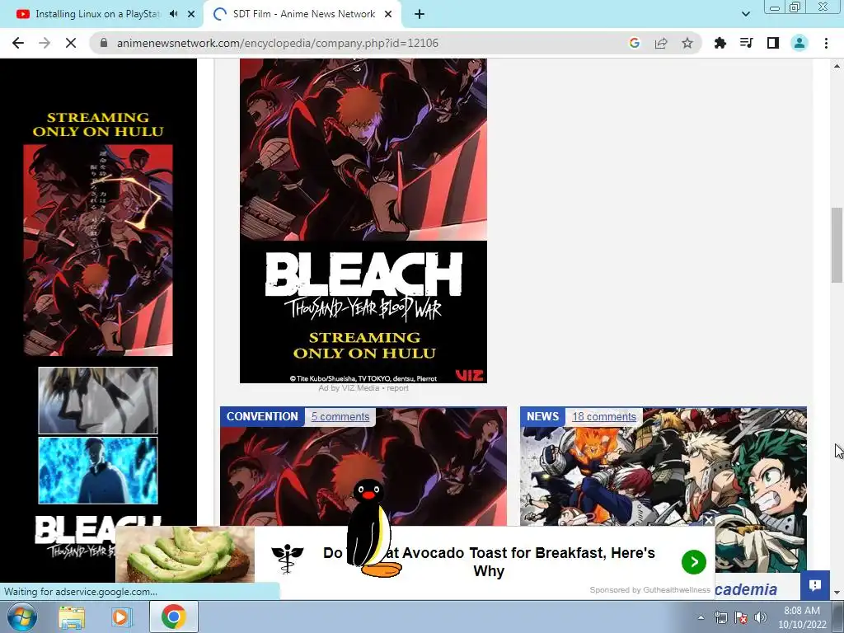This screenshot has height=633, width=844.
Task: Click the avocado toast ad headline
Action: coord(489,561)
